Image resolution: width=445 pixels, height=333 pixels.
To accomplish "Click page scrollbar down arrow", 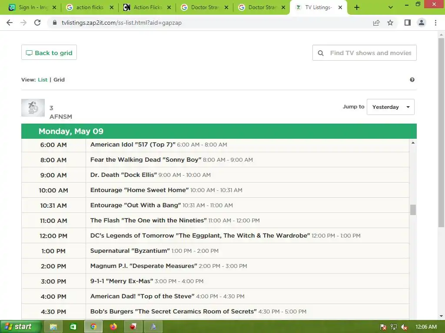I will 441,316.
